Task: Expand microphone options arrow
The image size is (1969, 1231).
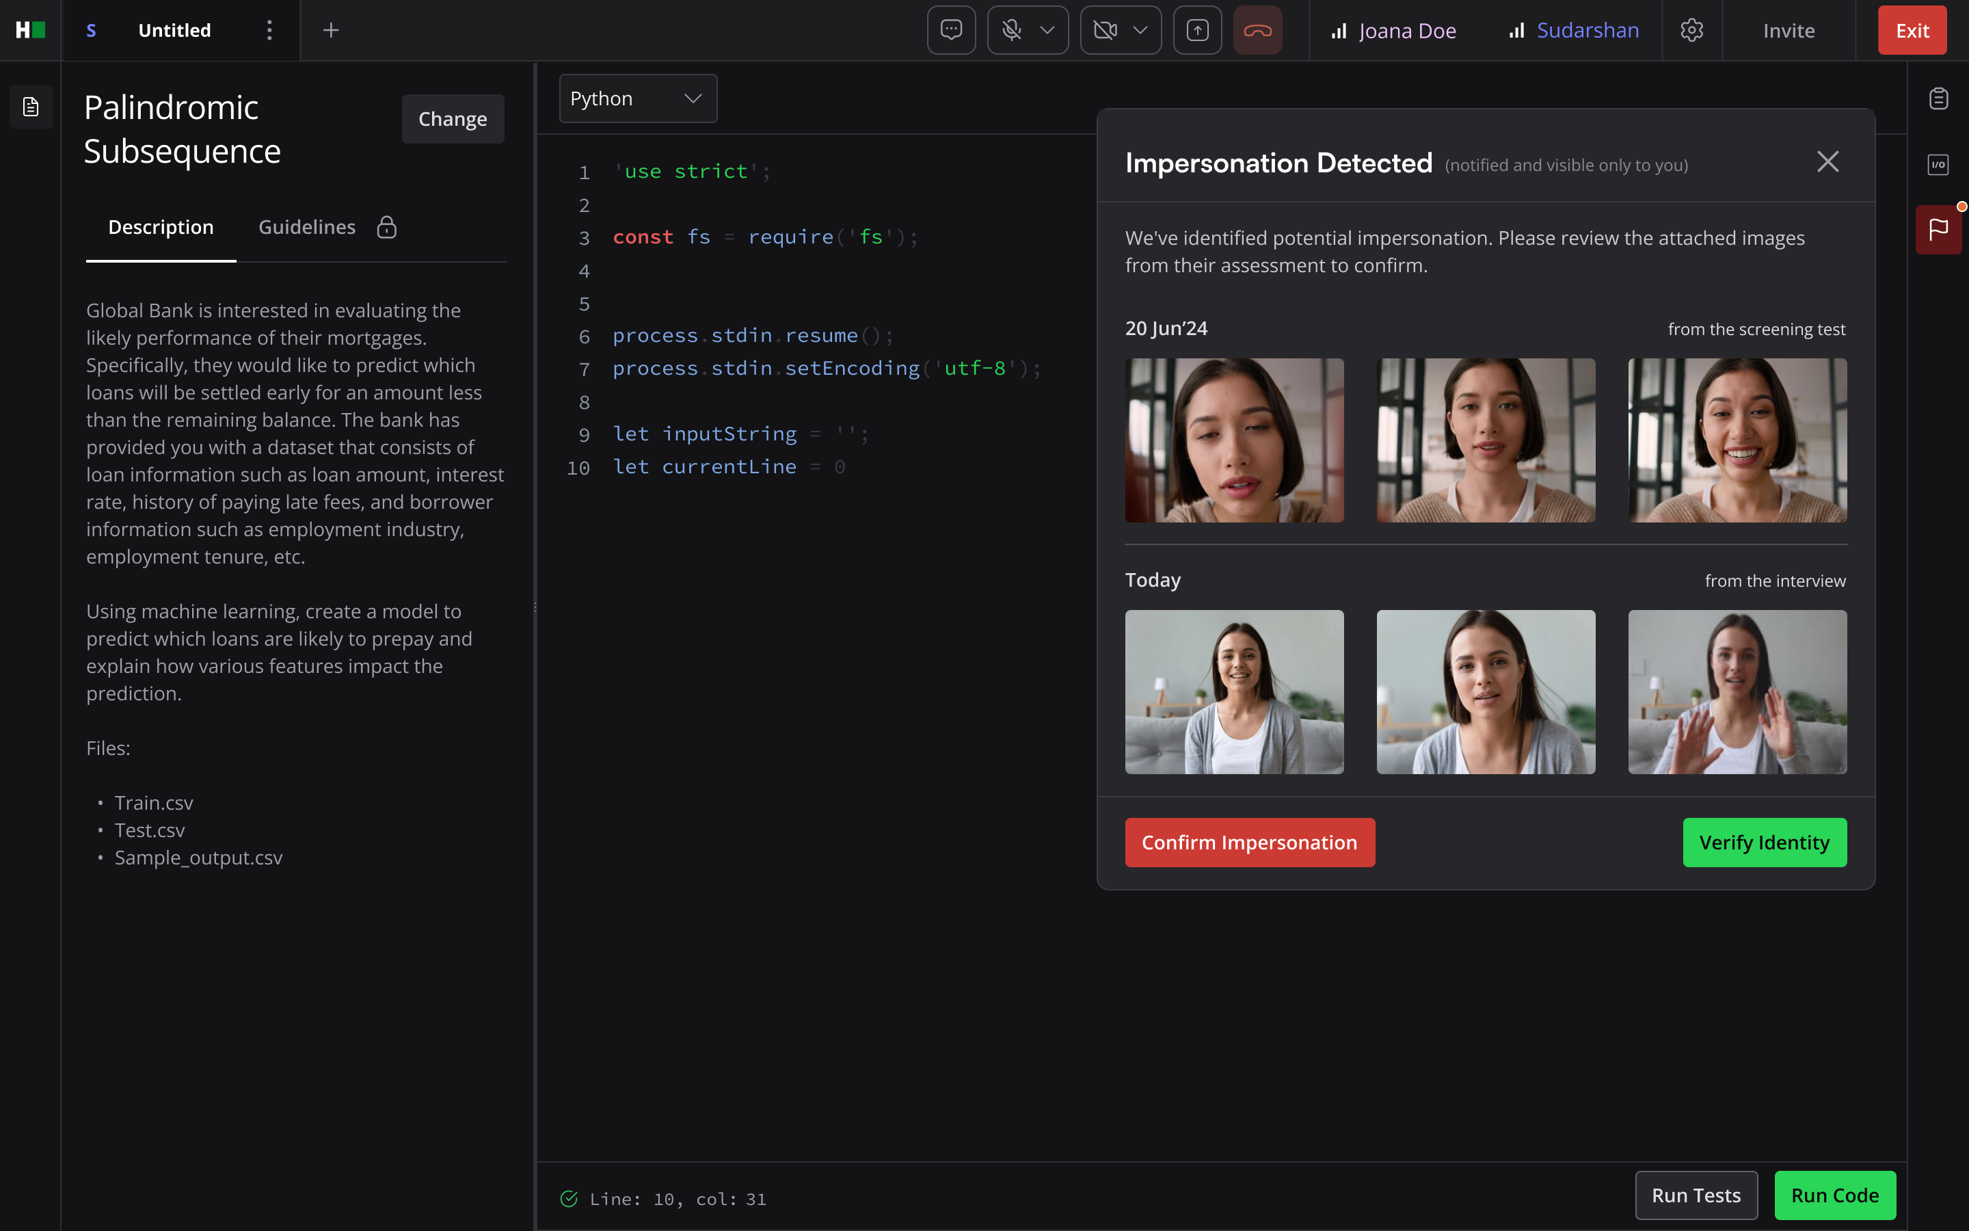Action: (x=1048, y=30)
